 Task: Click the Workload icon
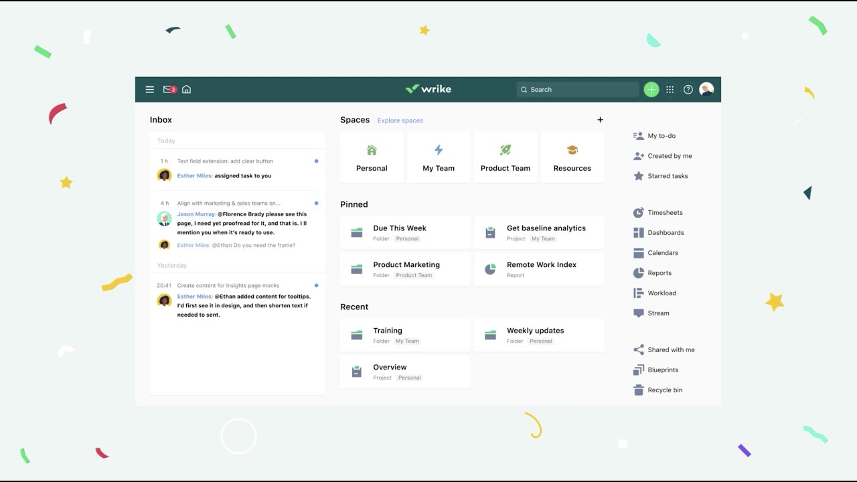click(639, 293)
